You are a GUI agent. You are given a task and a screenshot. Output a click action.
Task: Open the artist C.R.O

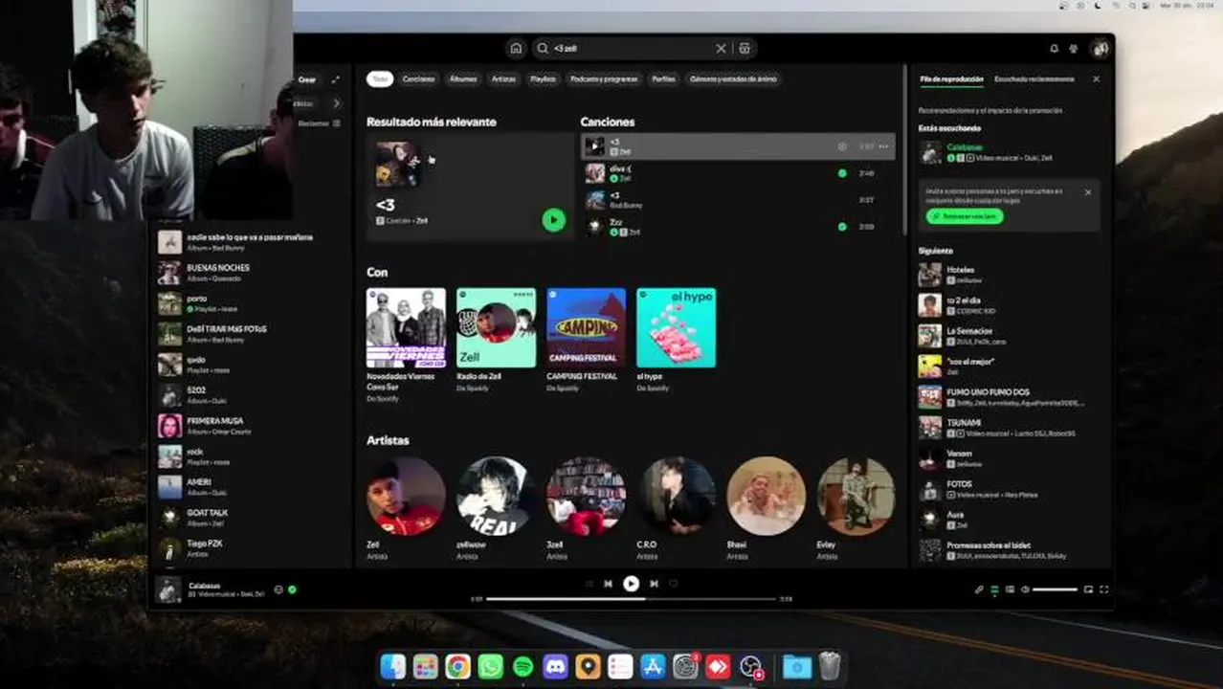point(677,507)
